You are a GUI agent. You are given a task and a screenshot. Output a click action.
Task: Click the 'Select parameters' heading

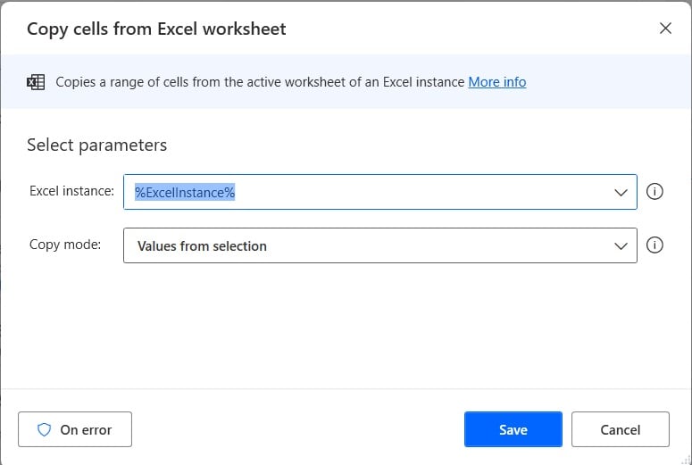(x=97, y=145)
